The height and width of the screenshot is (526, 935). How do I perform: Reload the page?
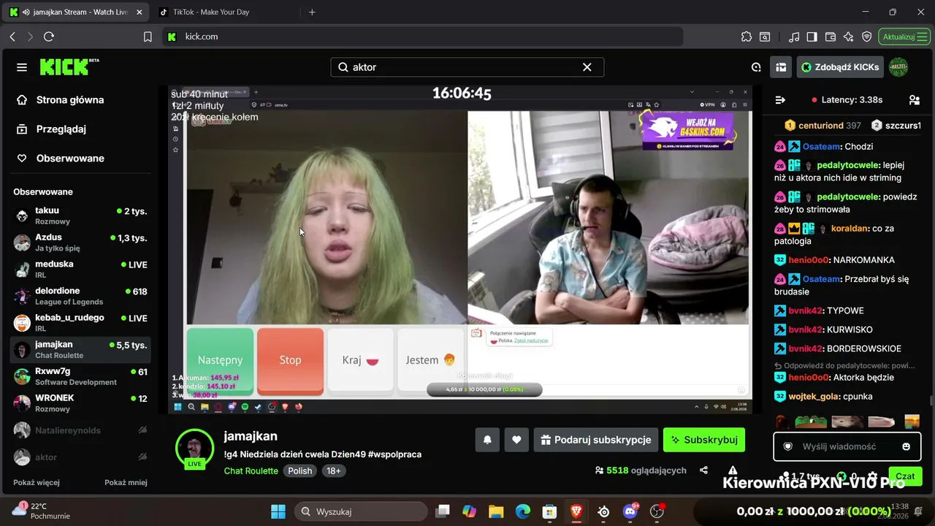tap(49, 37)
